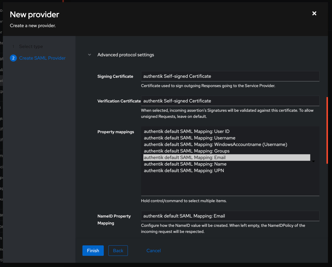Click the orange vertical scrollbar
This screenshot has height=267, width=332.
pyautogui.click(x=327, y=130)
